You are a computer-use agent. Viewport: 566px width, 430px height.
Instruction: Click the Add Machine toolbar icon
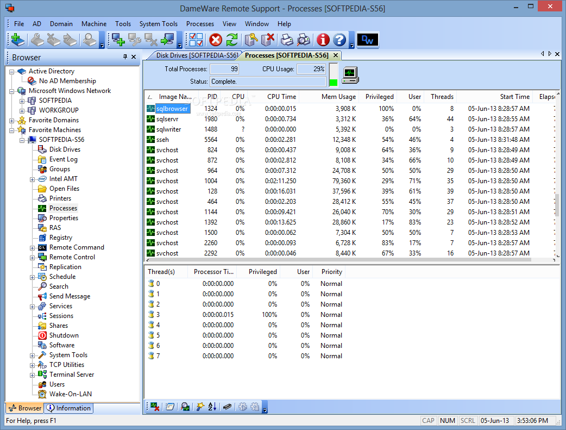[118, 40]
